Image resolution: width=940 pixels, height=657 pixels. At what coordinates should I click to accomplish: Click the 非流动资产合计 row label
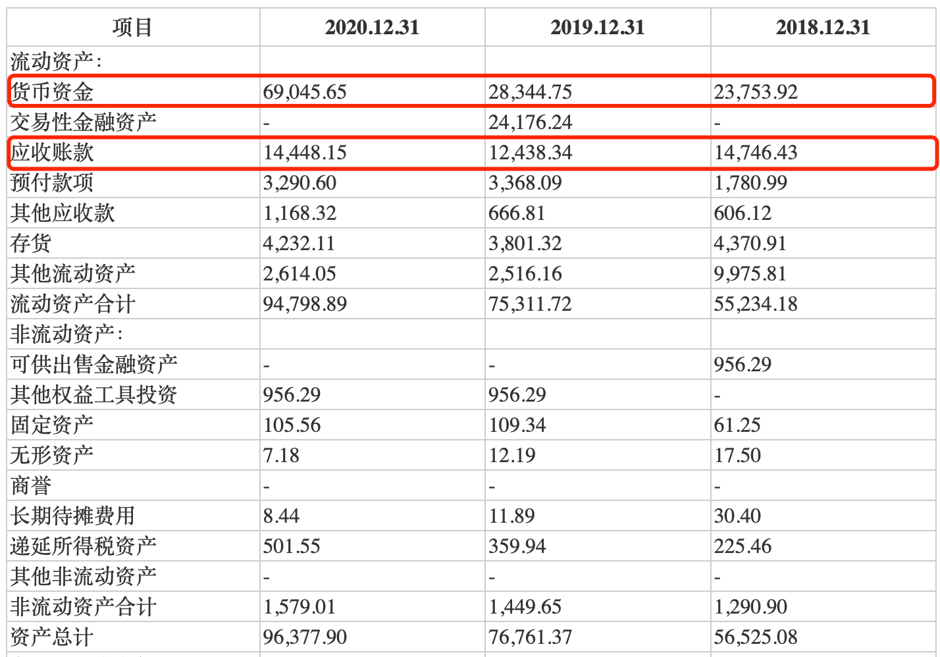tap(84, 606)
